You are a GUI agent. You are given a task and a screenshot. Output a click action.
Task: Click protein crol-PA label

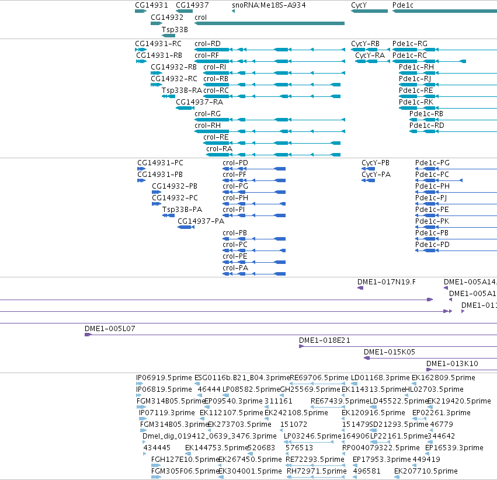tap(235, 268)
